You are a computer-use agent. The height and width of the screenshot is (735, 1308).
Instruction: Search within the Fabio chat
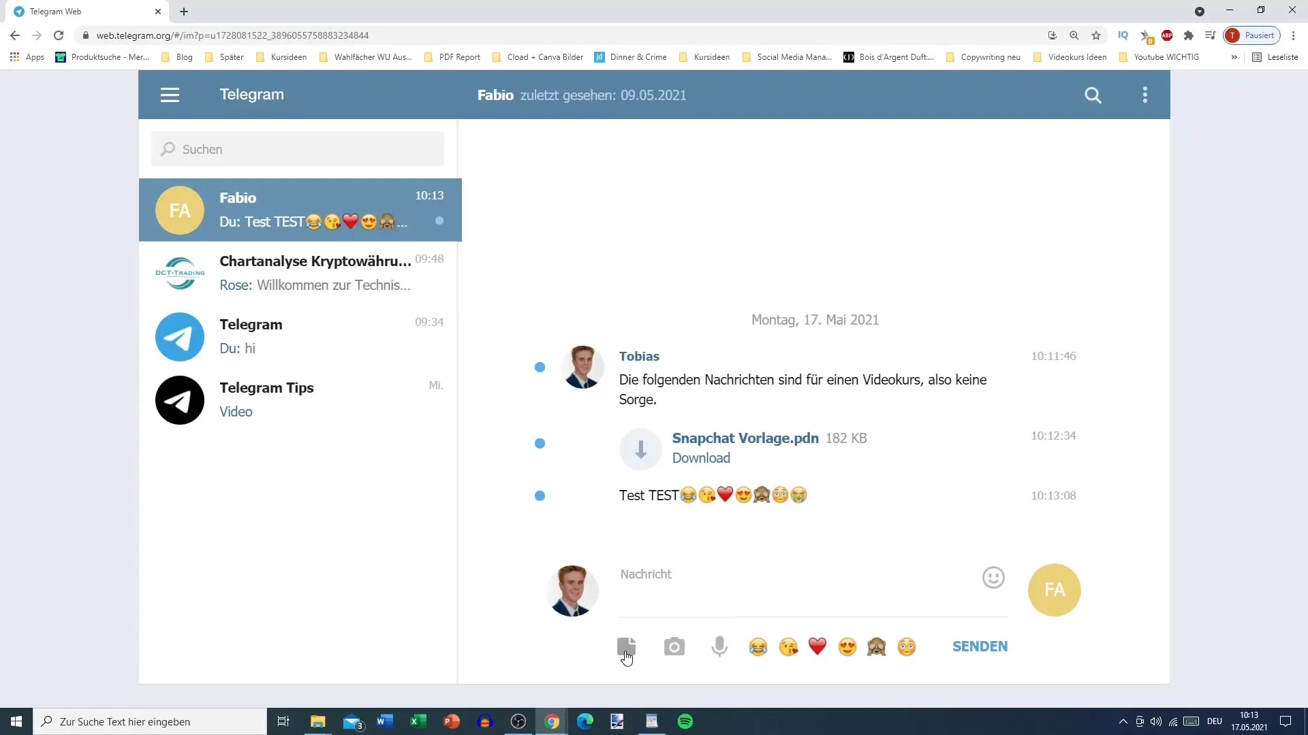(x=1093, y=95)
